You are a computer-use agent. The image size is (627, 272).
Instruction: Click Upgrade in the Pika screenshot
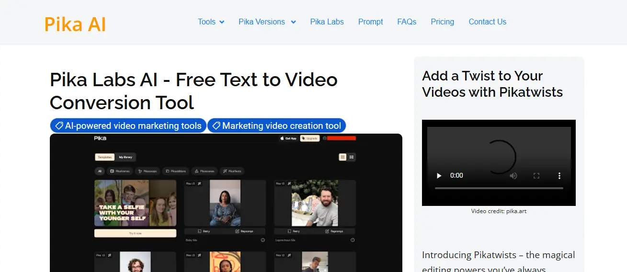click(310, 138)
